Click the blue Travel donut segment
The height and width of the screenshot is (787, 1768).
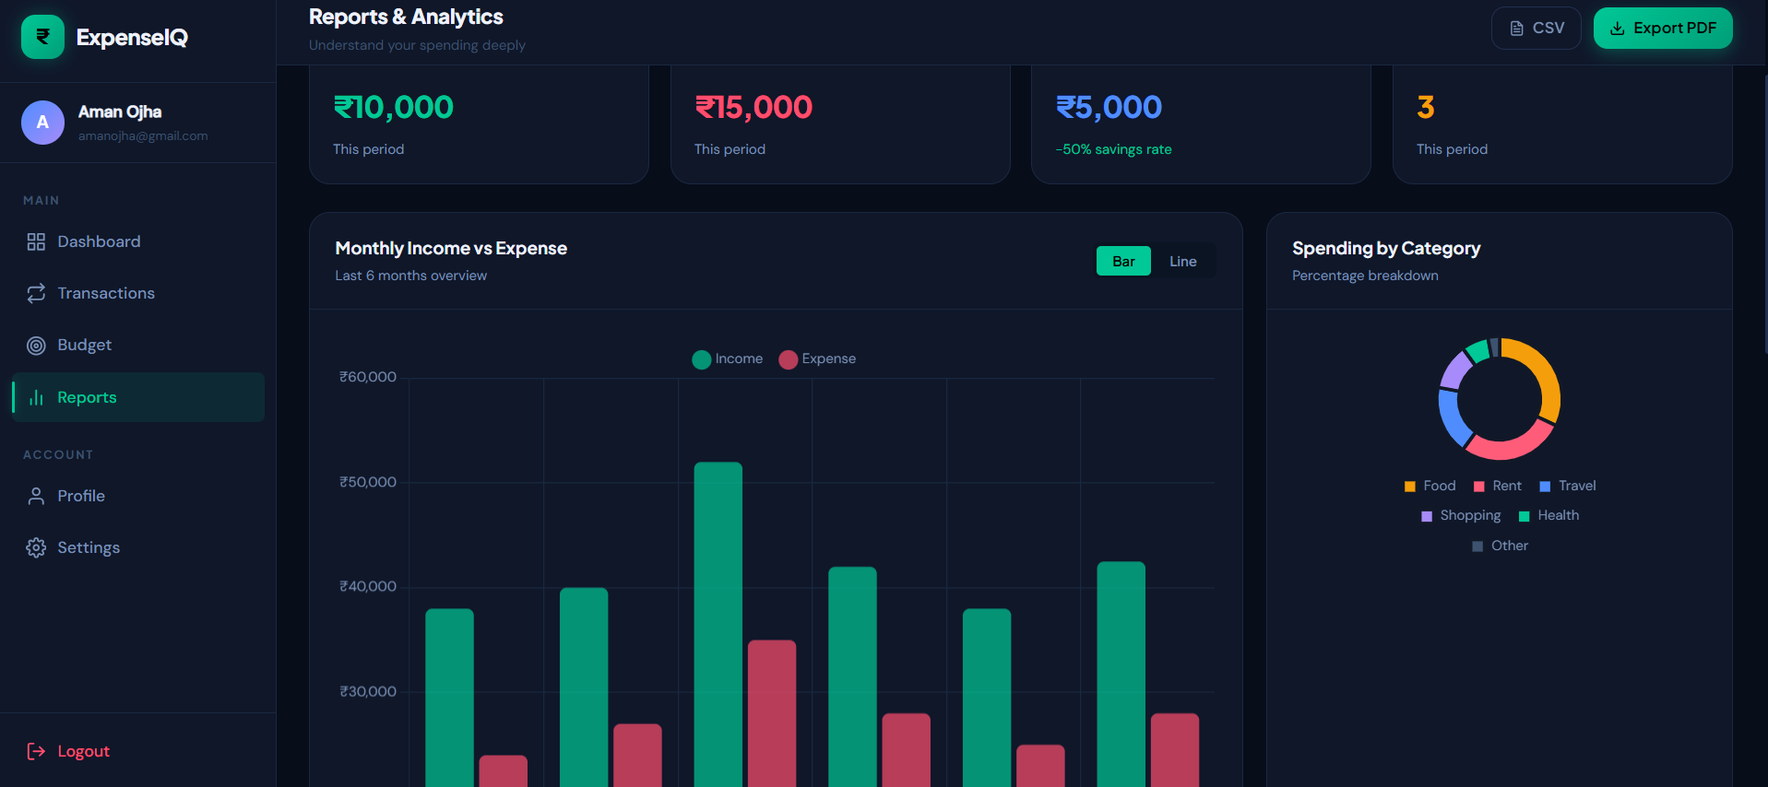pos(1451,418)
